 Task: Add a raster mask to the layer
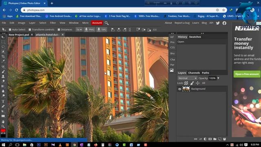tap(210, 139)
